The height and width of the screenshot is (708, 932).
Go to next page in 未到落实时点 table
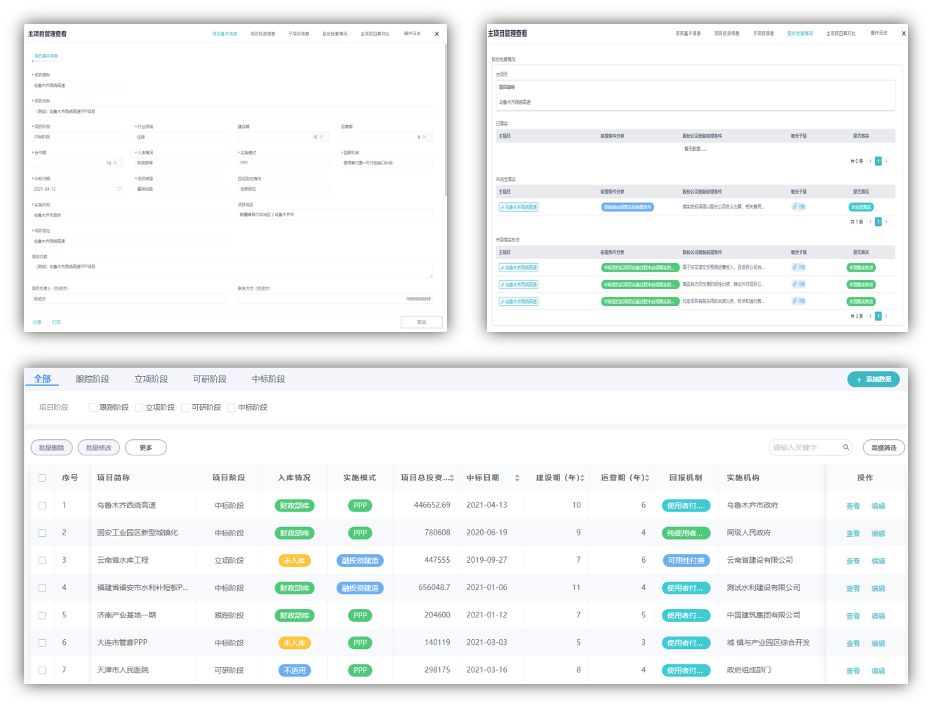pyautogui.click(x=886, y=316)
